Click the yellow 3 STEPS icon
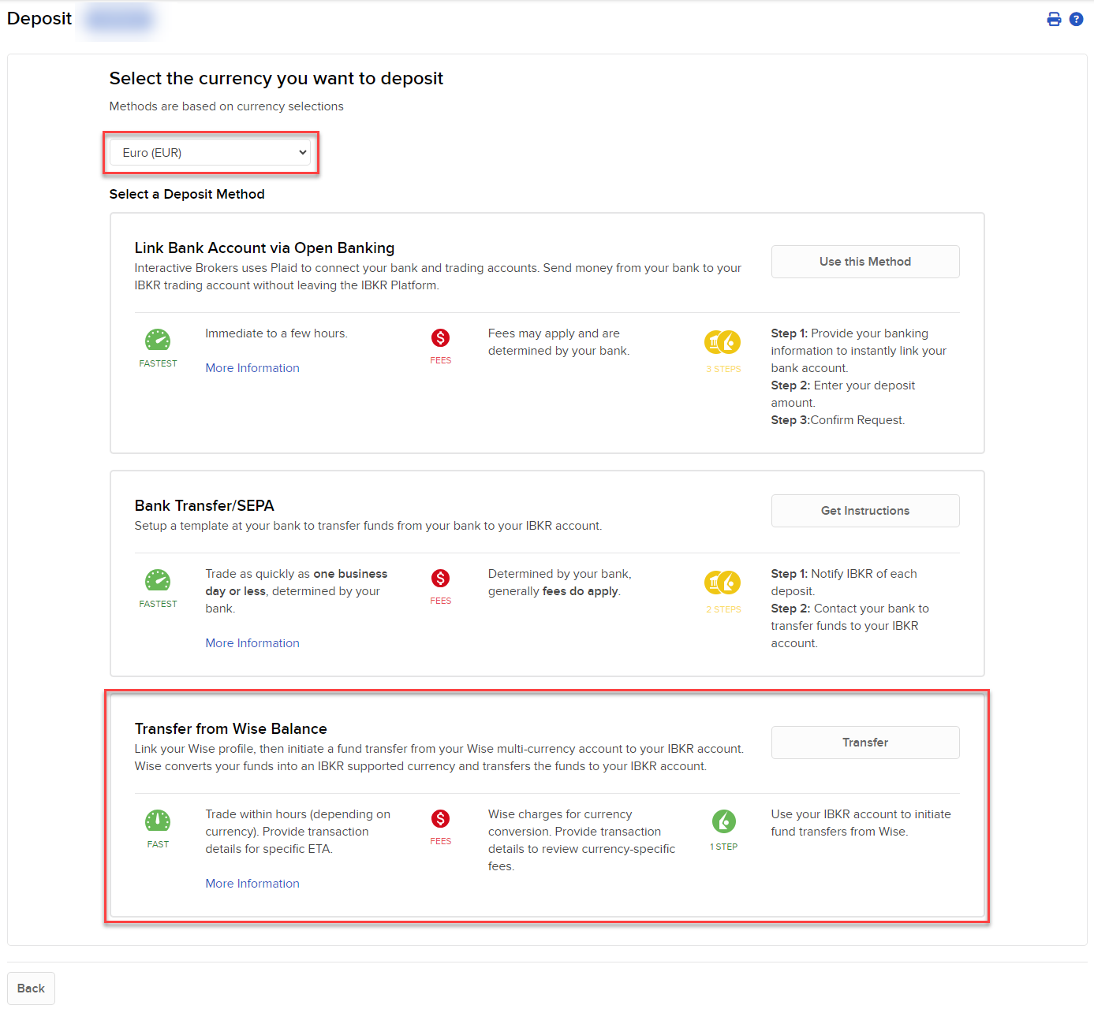The width and height of the screenshot is (1094, 1009). [x=722, y=343]
